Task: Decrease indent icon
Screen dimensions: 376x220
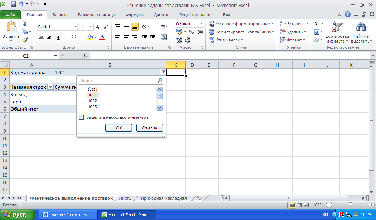Action: [144, 37]
